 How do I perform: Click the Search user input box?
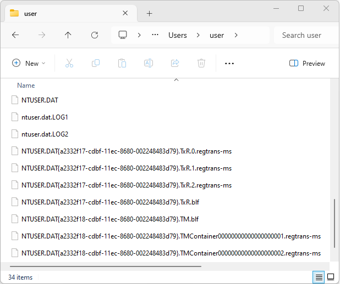click(305, 35)
